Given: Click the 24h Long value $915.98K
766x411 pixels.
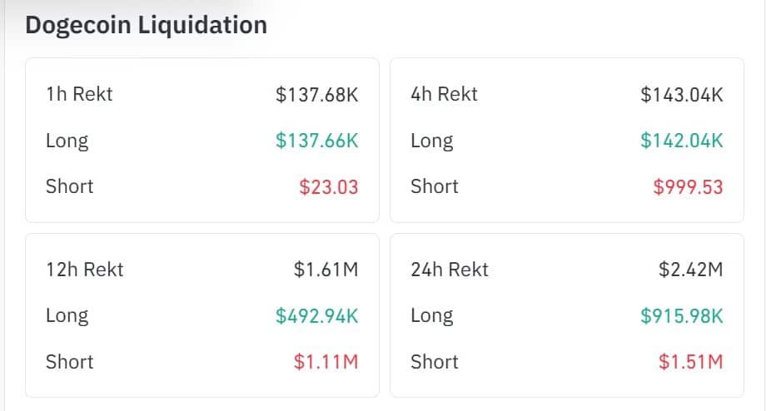Looking at the screenshot, I should point(681,316).
